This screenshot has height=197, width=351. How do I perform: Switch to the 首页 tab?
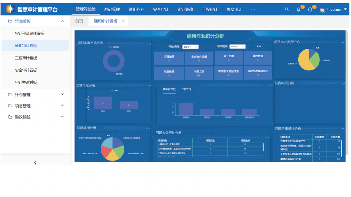79,21
